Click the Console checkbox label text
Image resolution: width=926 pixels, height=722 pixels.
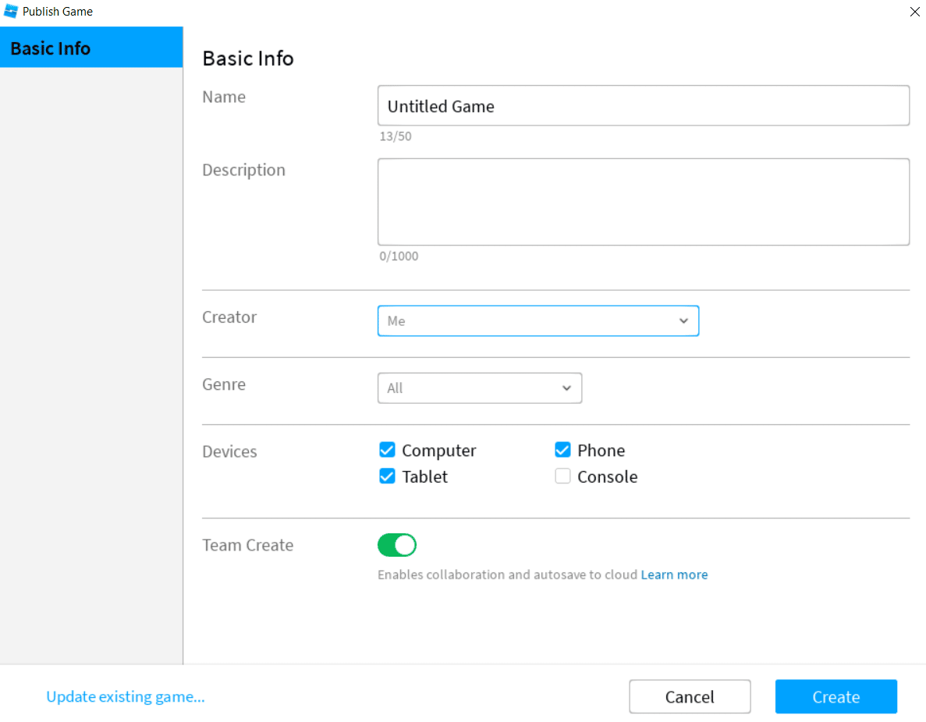tap(607, 476)
